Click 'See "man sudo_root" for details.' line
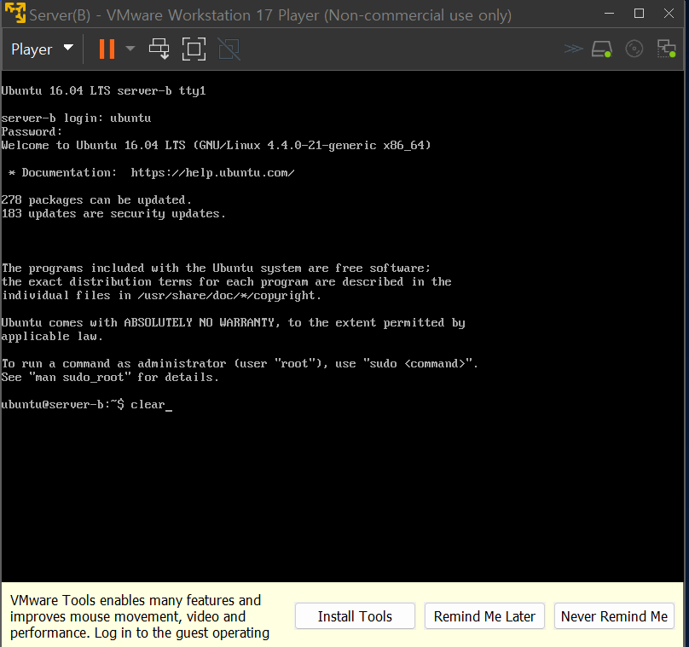 110,378
